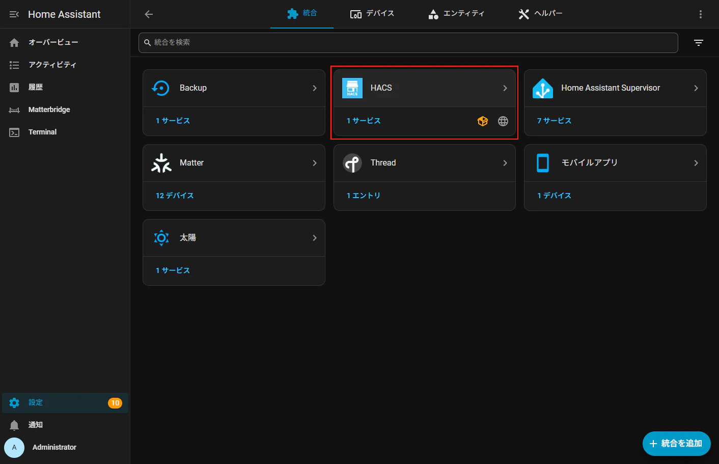719x464 pixels.
Task: Click the エンティティ shapes icon
Action: click(433, 14)
